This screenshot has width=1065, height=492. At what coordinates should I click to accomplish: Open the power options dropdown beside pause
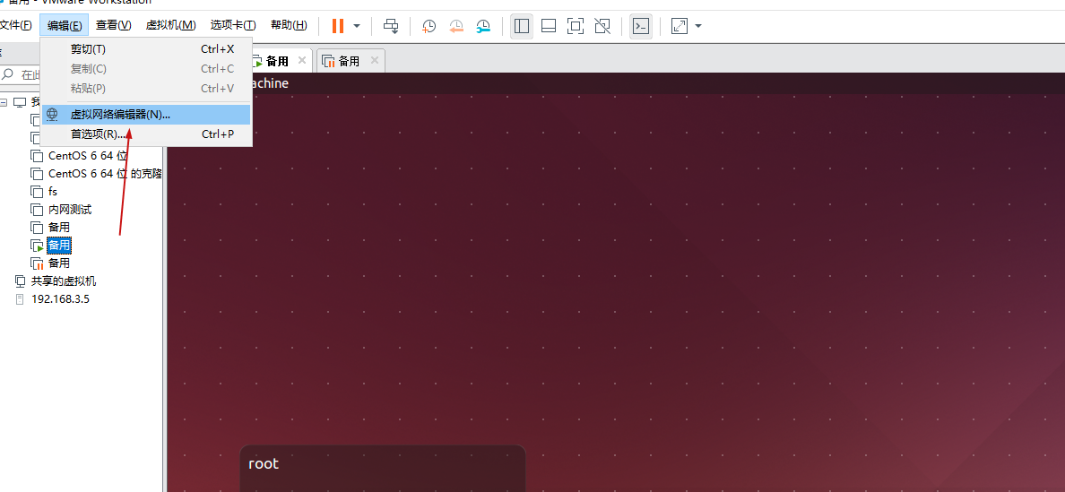pyautogui.click(x=358, y=27)
